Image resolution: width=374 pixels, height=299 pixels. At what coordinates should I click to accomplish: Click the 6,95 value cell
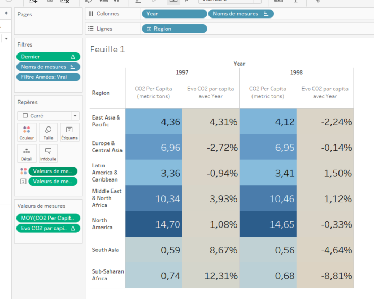[x=268, y=147]
